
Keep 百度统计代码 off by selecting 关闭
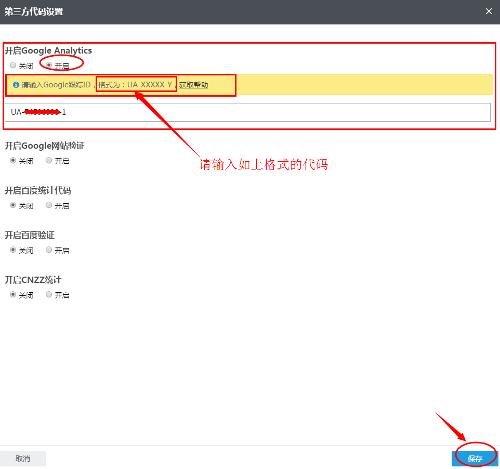pos(12,205)
